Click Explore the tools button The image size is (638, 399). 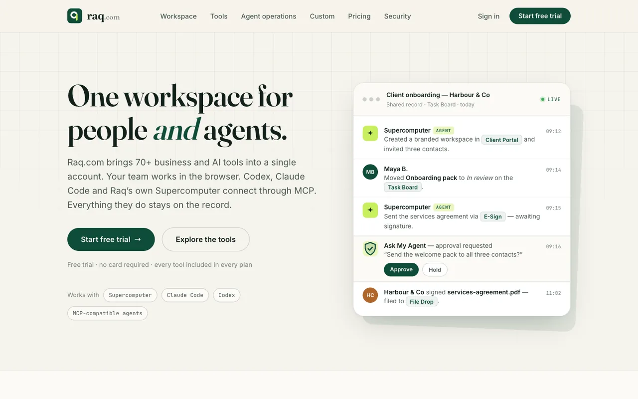click(206, 239)
